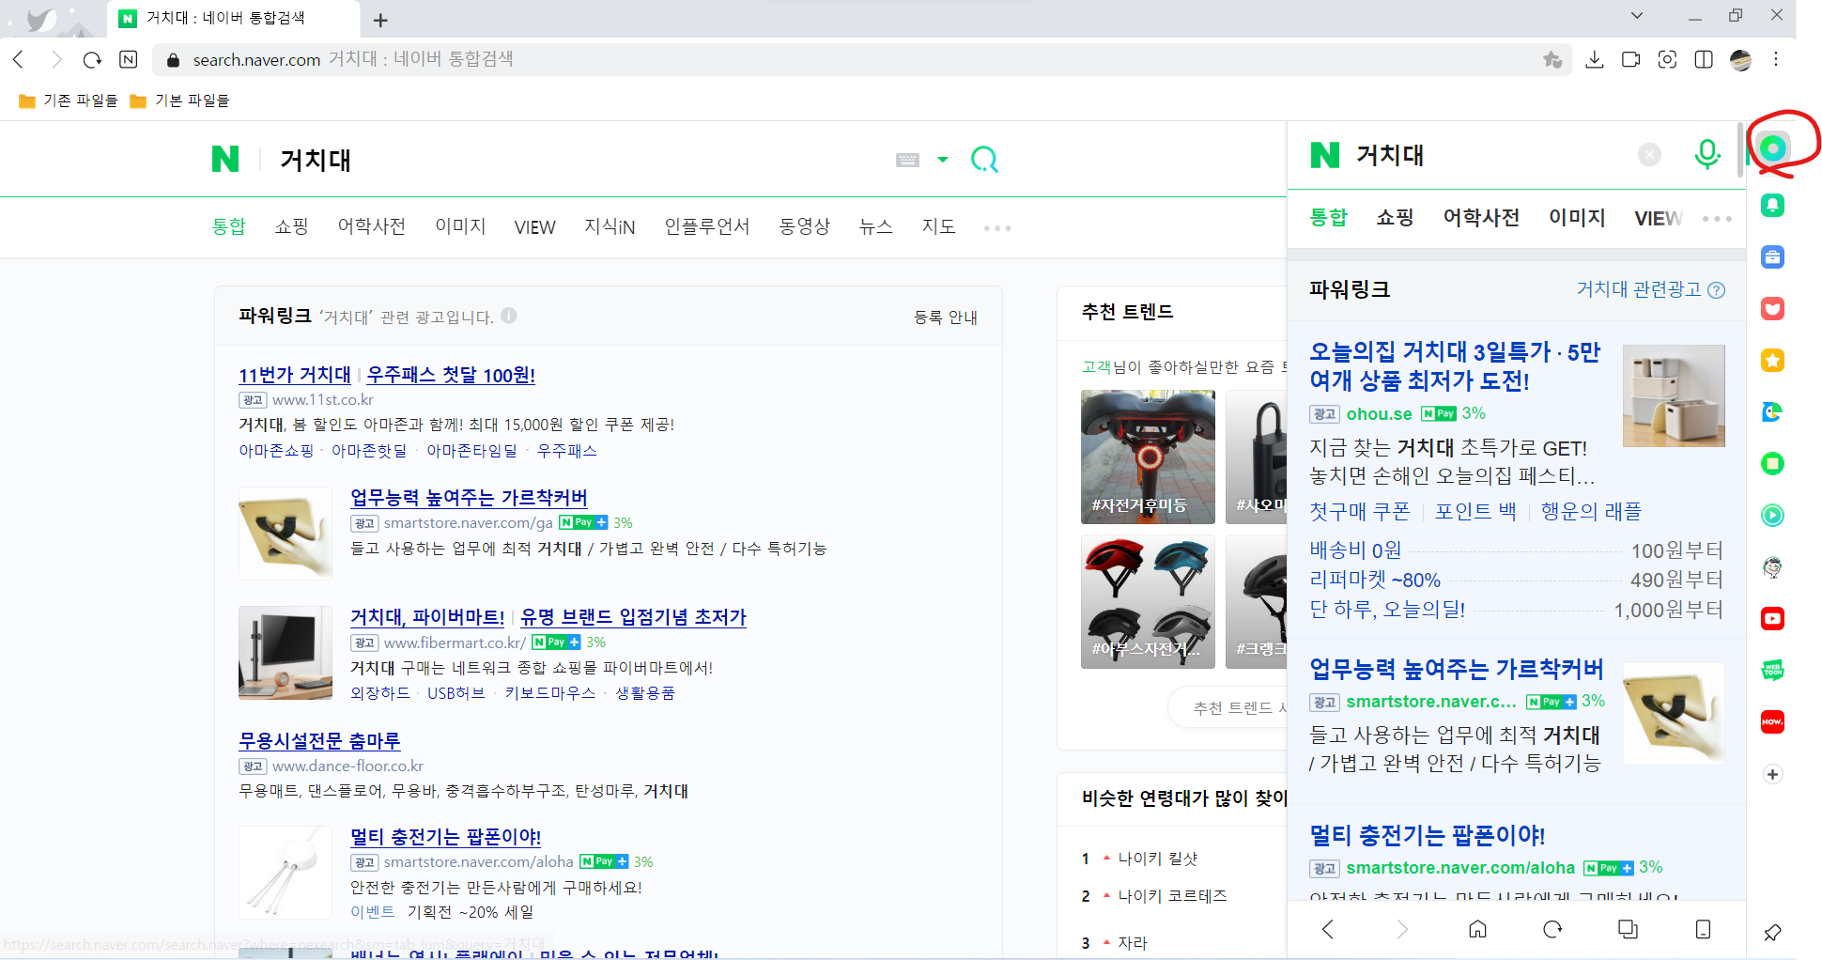Open the 기본 파일들 bookmark folder
This screenshot has width=1822, height=960.
pyautogui.click(x=179, y=101)
